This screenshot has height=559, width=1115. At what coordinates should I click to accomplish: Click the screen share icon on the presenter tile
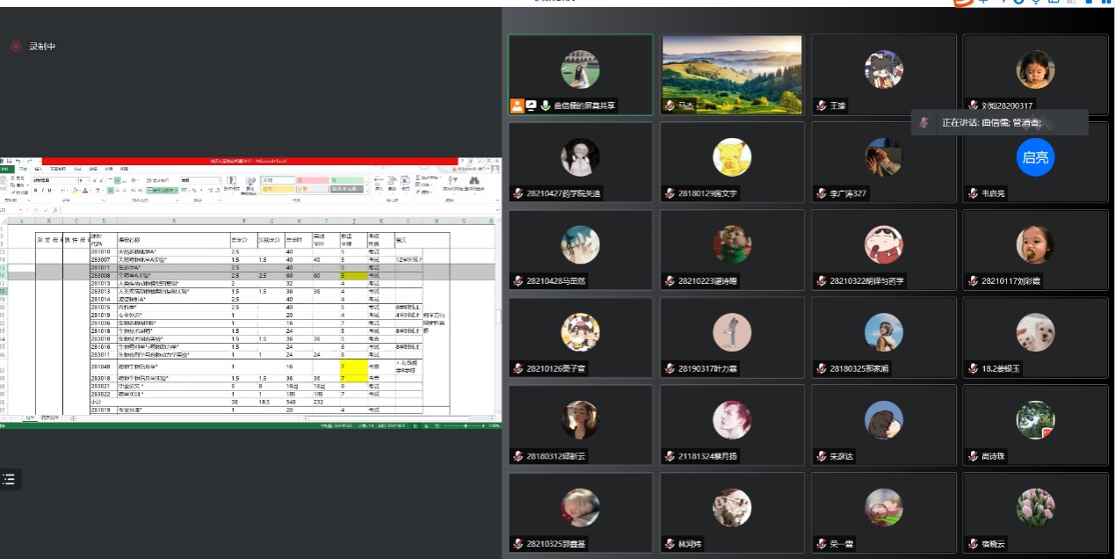point(532,105)
